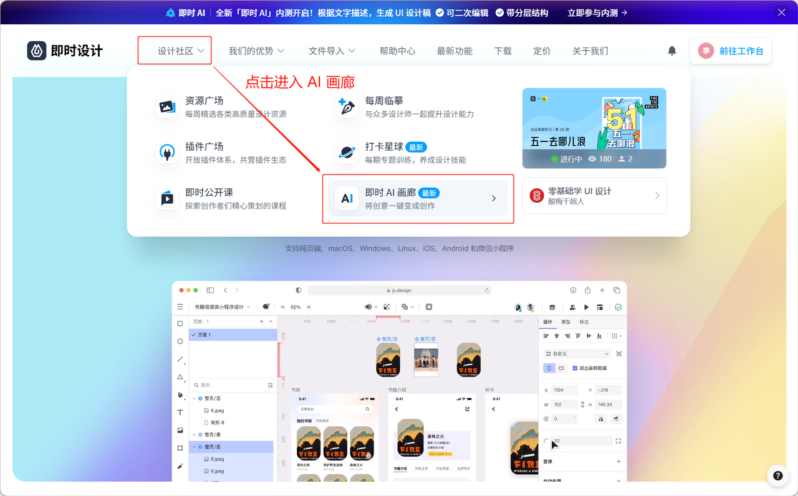Open the 最新功能 page
The height and width of the screenshot is (496, 798).
point(454,51)
